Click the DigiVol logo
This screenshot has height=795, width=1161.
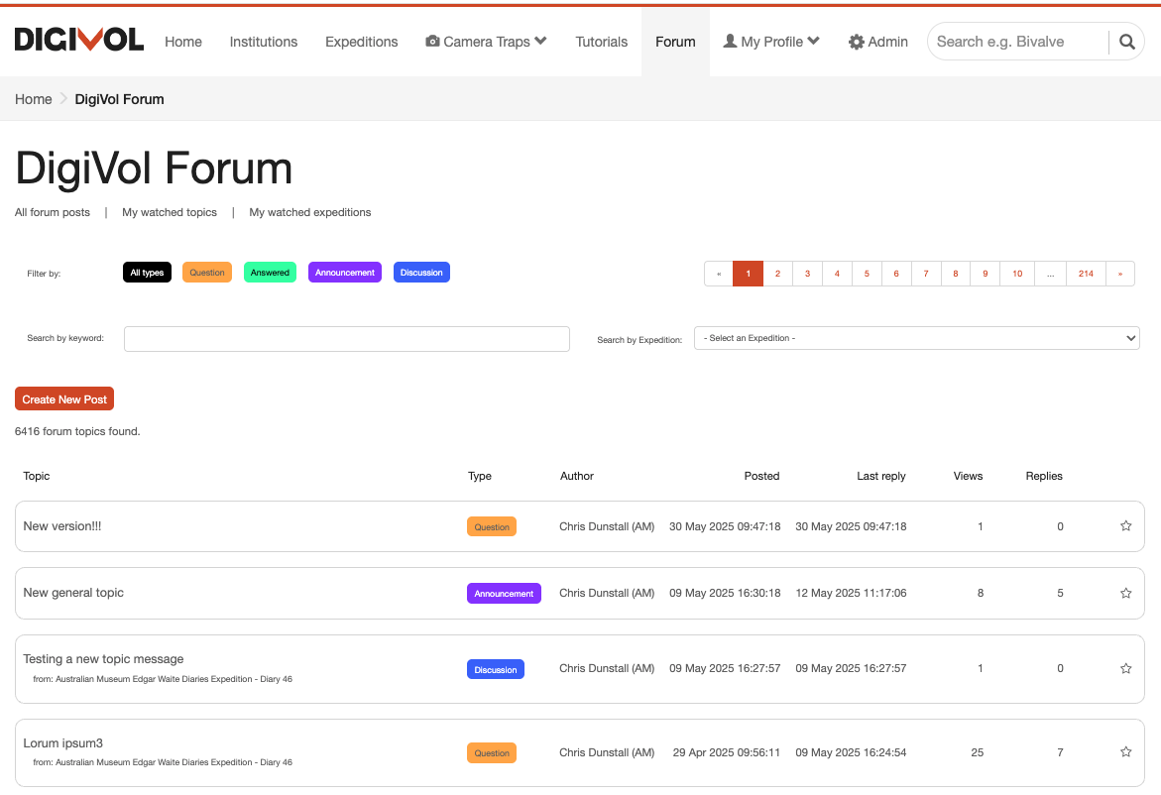pyautogui.click(x=78, y=40)
